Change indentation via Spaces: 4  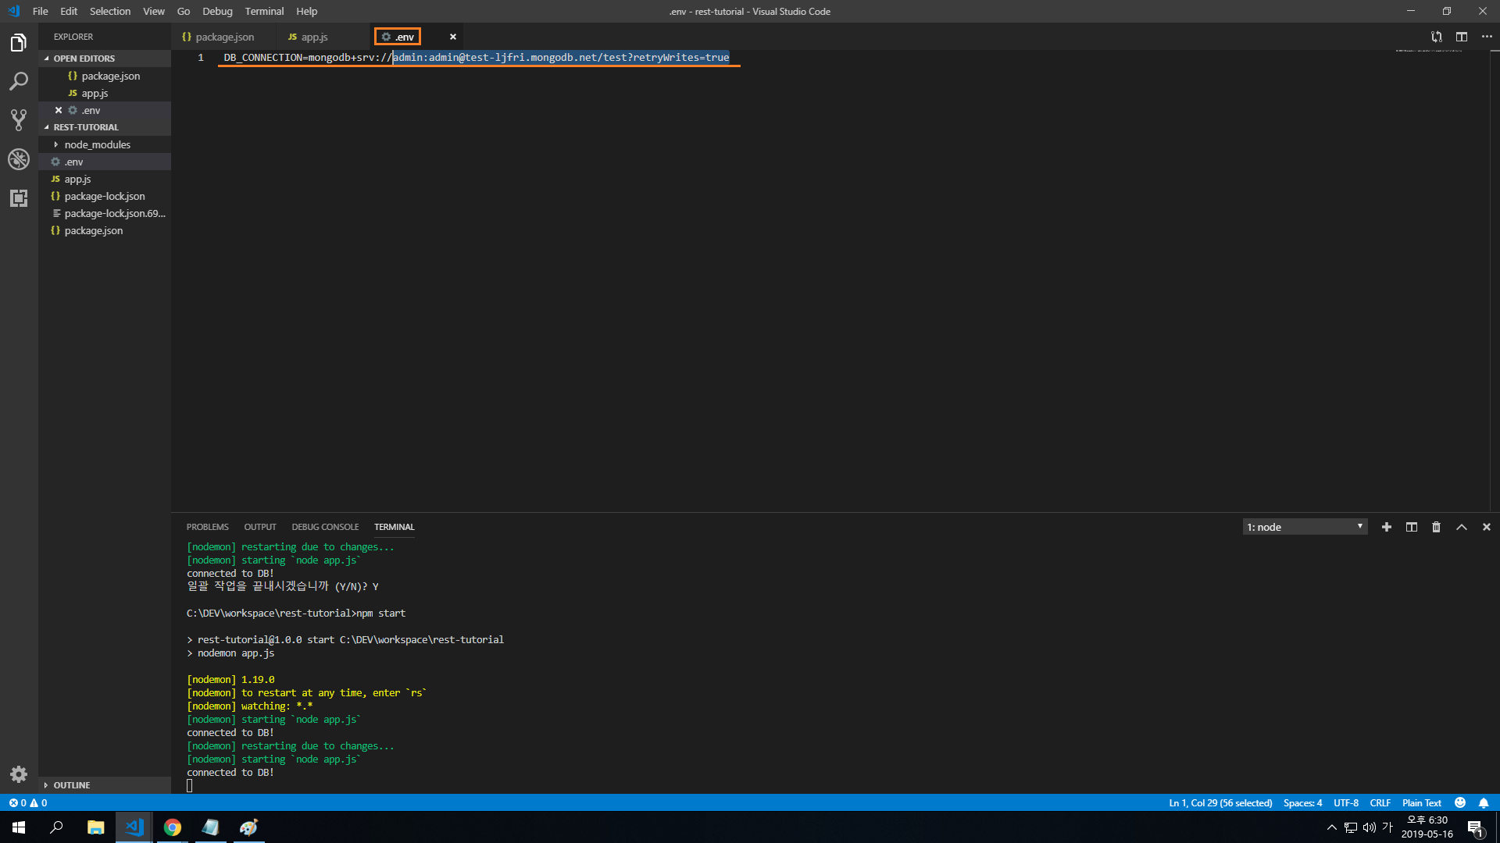click(x=1302, y=802)
